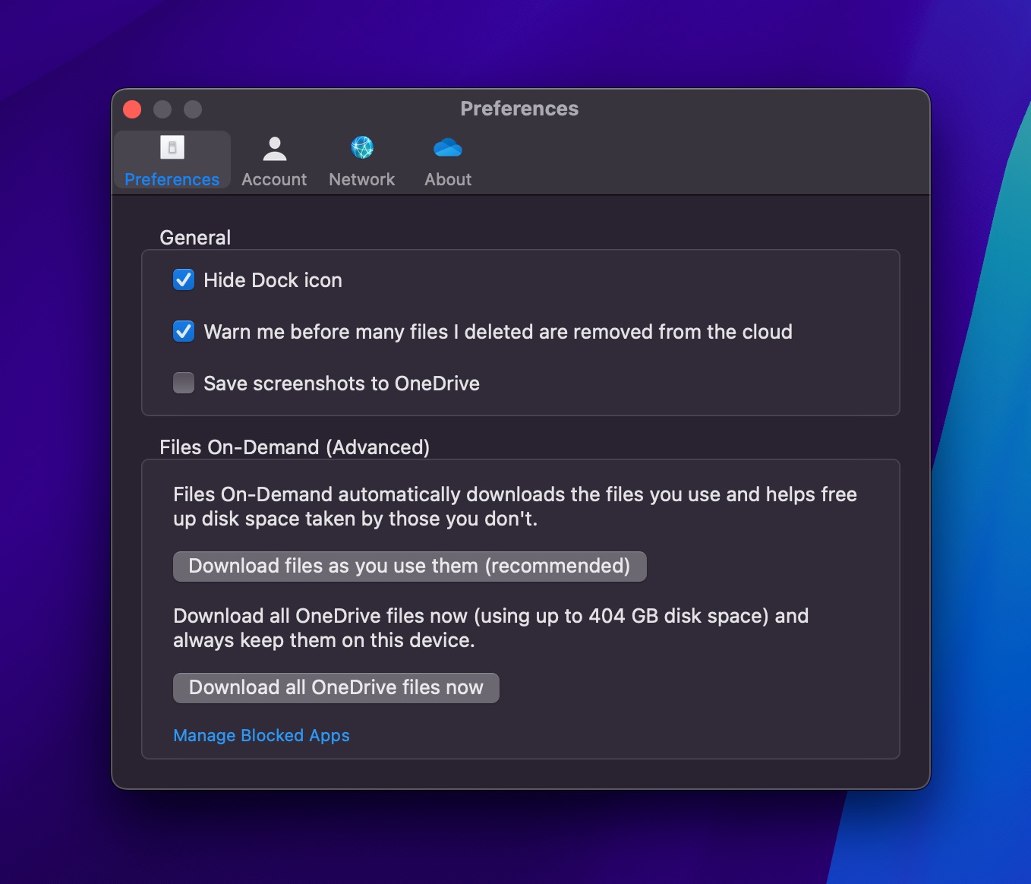Disable warning before cloud file removal
1031x884 pixels.
(183, 331)
